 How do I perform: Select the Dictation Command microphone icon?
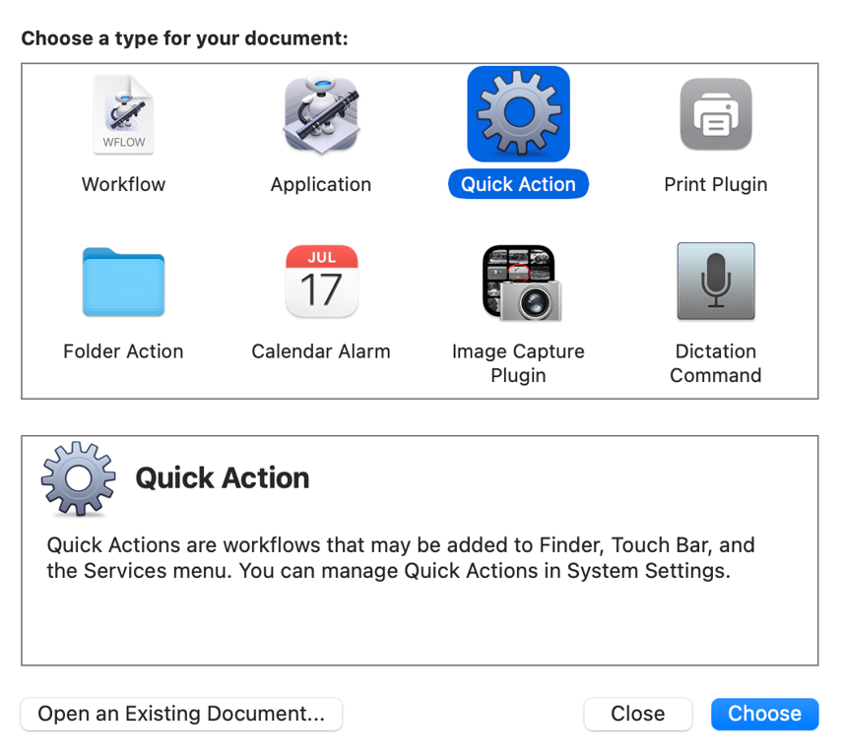coord(716,282)
